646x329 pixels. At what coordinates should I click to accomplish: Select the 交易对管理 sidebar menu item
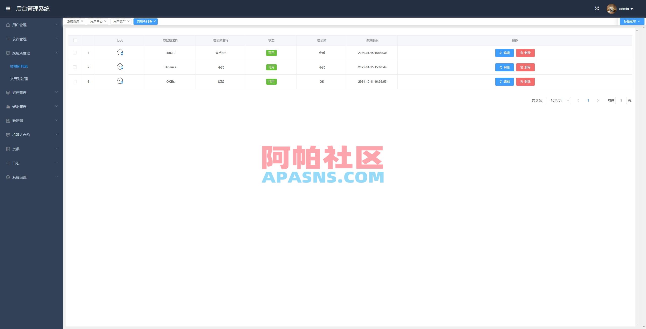(x=19, y=79)
